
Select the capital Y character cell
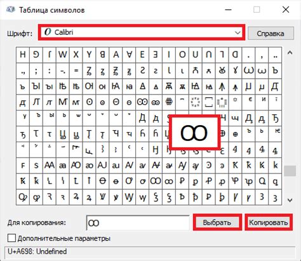click(89, 55)
